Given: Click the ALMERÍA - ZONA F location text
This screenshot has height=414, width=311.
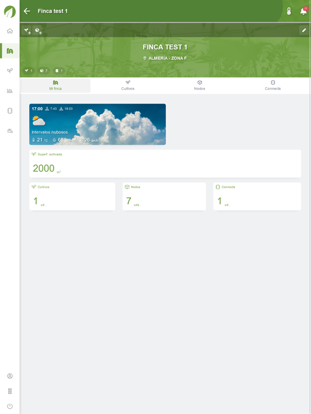Looking at the screenshot, I should [168, 58].
